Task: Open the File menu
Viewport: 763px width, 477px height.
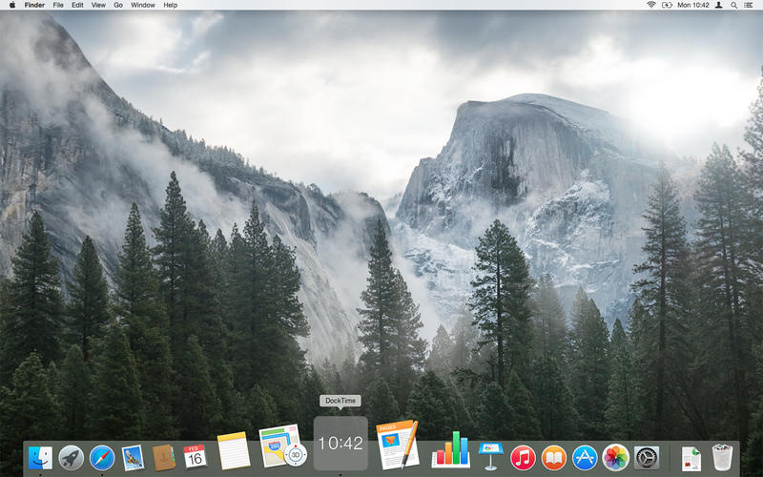Action: (x=58, y=5)
